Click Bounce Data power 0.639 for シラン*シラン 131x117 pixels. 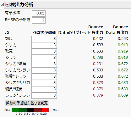coord(123,95)
